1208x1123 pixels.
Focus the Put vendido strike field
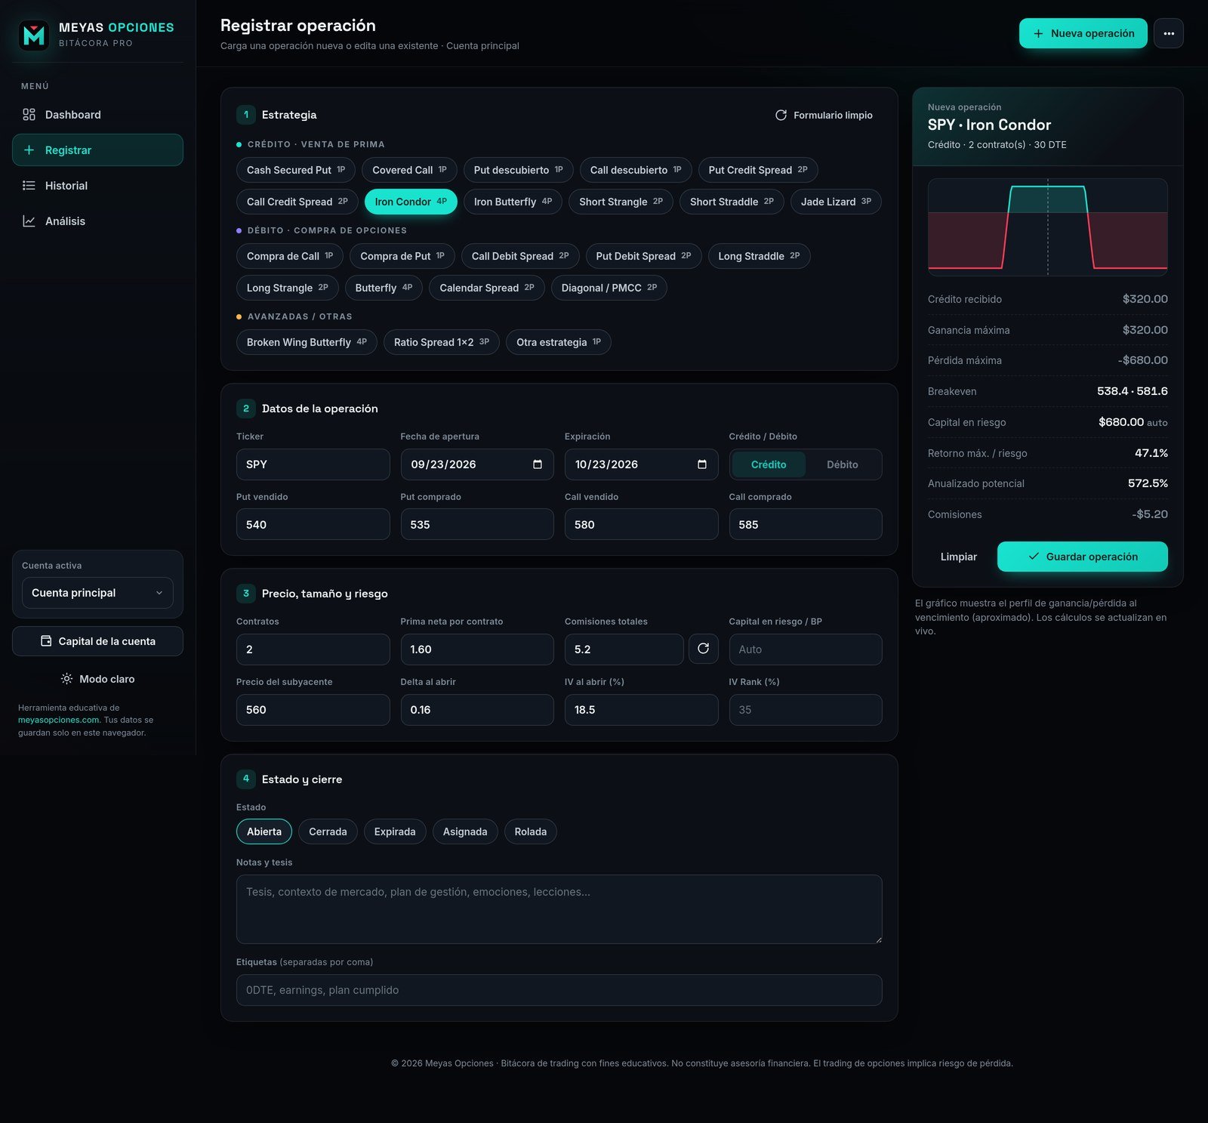(313, 524)
